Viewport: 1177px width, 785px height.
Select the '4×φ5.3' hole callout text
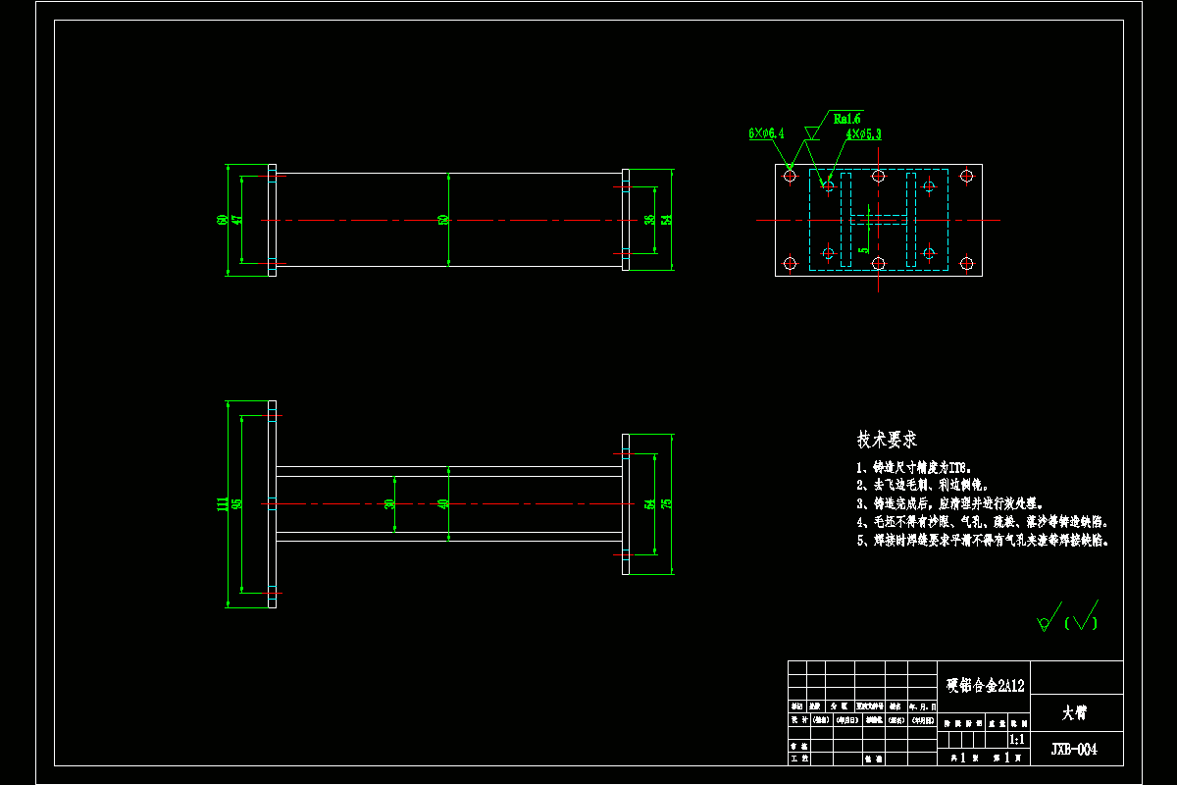coord(863,134)
